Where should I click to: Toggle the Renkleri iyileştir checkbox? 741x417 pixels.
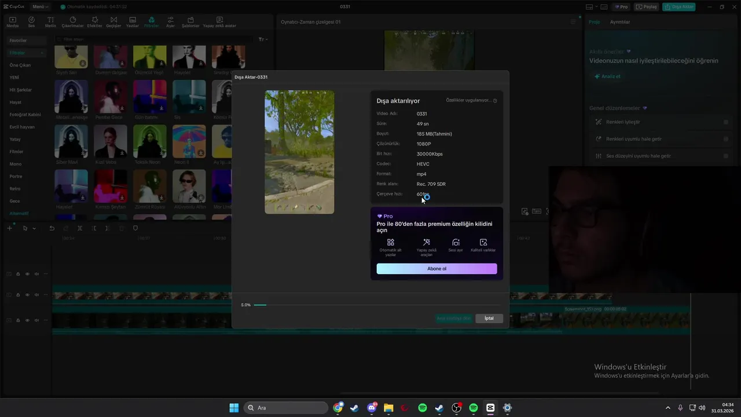[726, 122]
